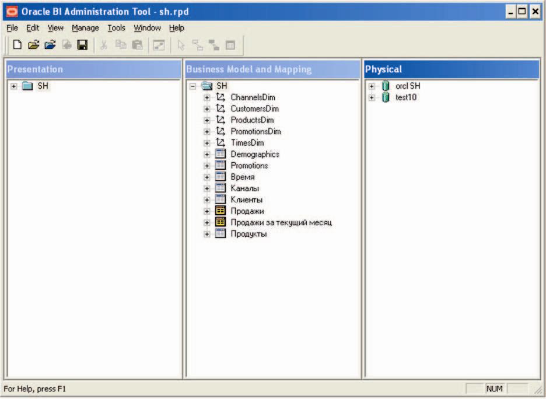The width and height of the screenshot is (546, 399).
Task: Open the Tools menu
Action: [116, 28]
